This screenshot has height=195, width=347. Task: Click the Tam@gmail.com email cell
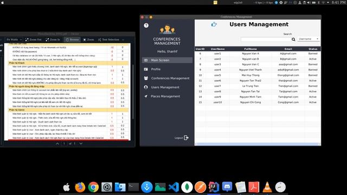coord(288,97)
